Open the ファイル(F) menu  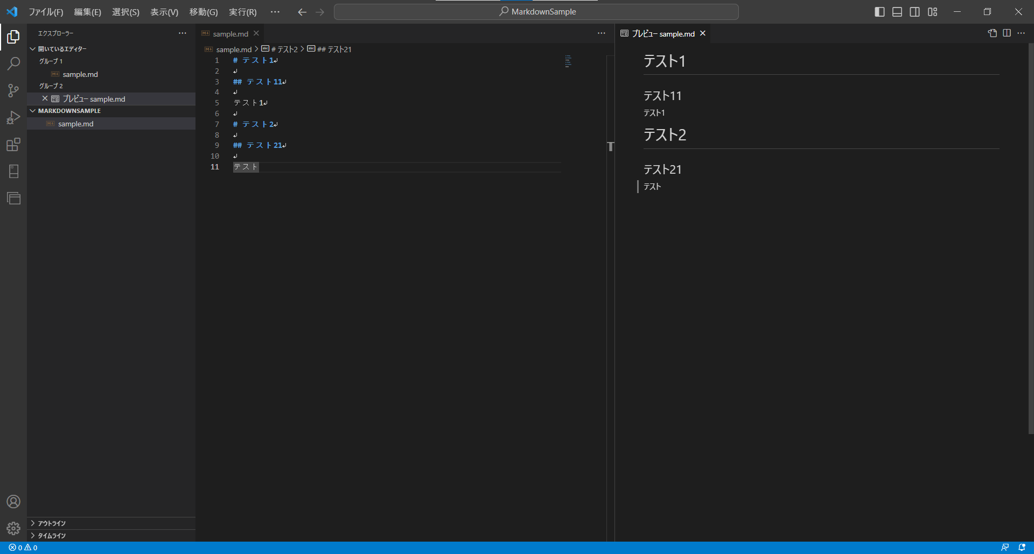click(46, 12)
